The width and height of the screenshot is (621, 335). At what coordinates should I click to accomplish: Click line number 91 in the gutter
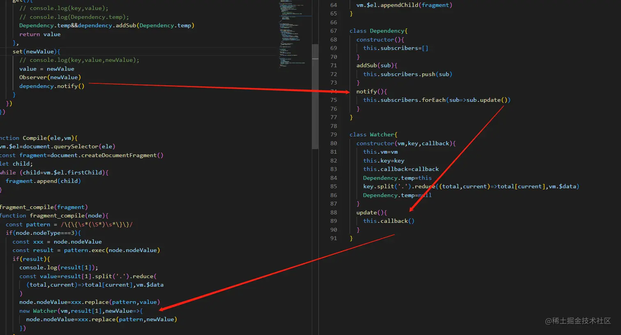(333, 238)
